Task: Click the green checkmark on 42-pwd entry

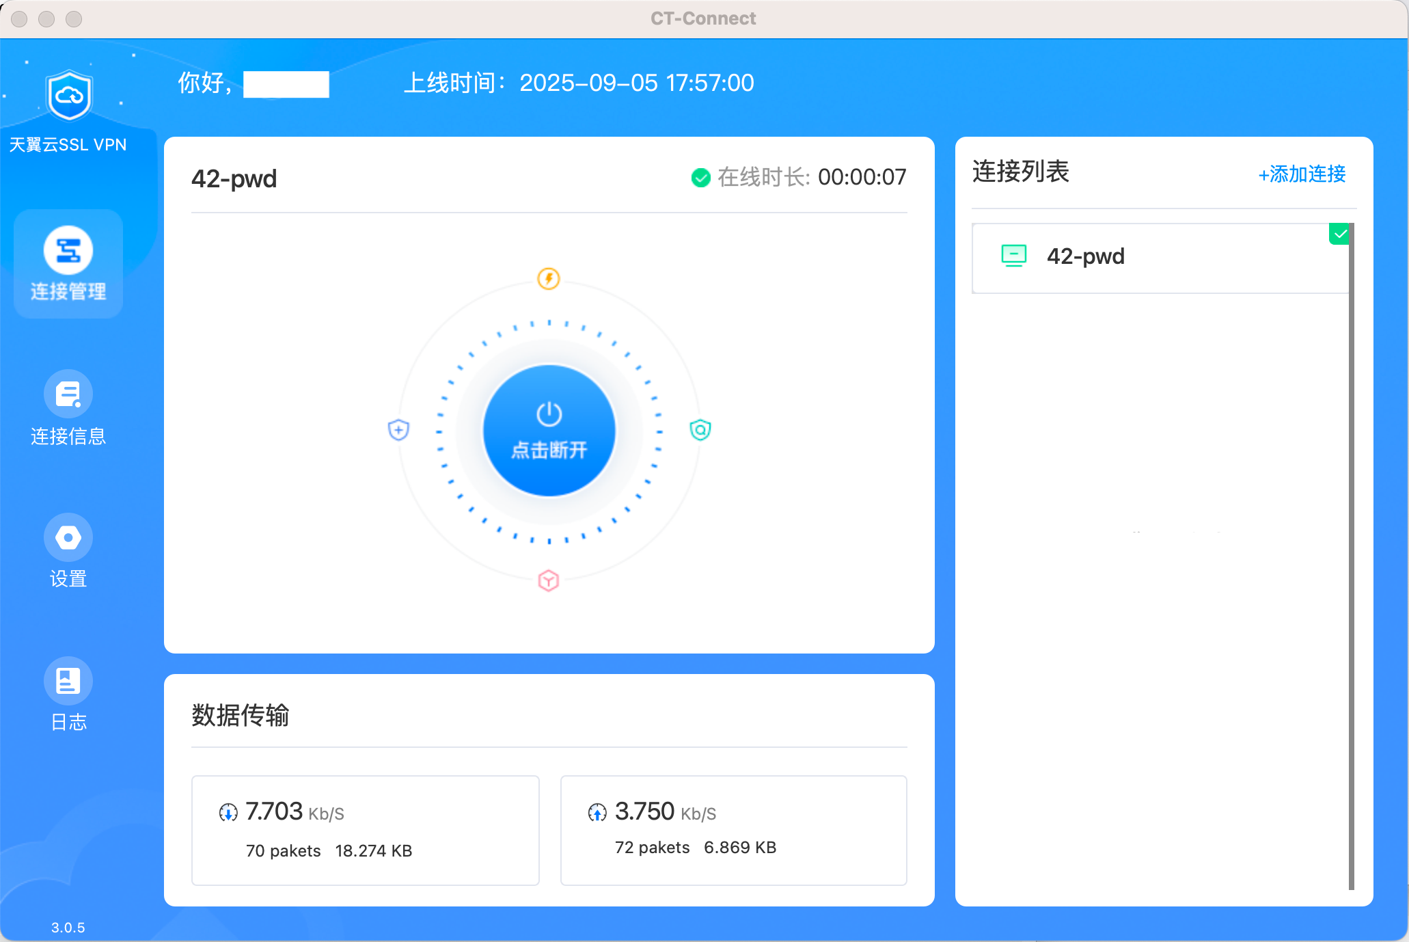Action: [1340, 234]
